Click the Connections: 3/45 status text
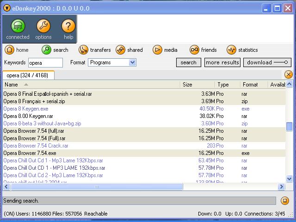 [265, 214]
